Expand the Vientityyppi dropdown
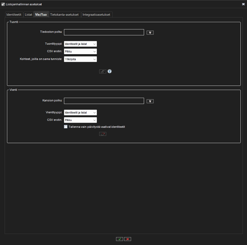The width and height of the screenshot is (247, 245). tap(80, 113)
